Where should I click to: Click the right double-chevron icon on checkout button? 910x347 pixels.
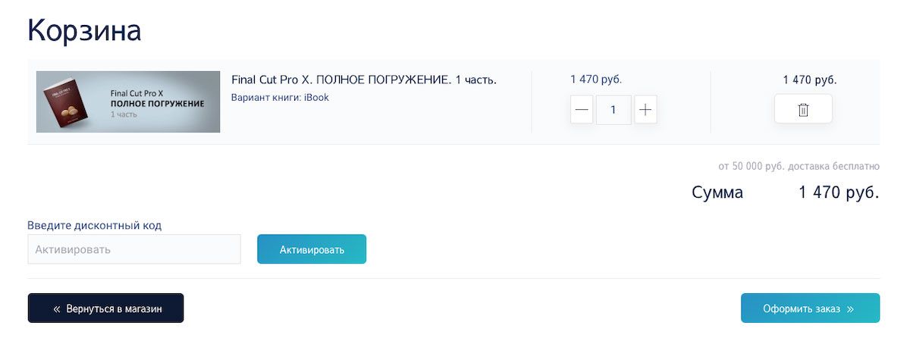[x=850, y=309]
